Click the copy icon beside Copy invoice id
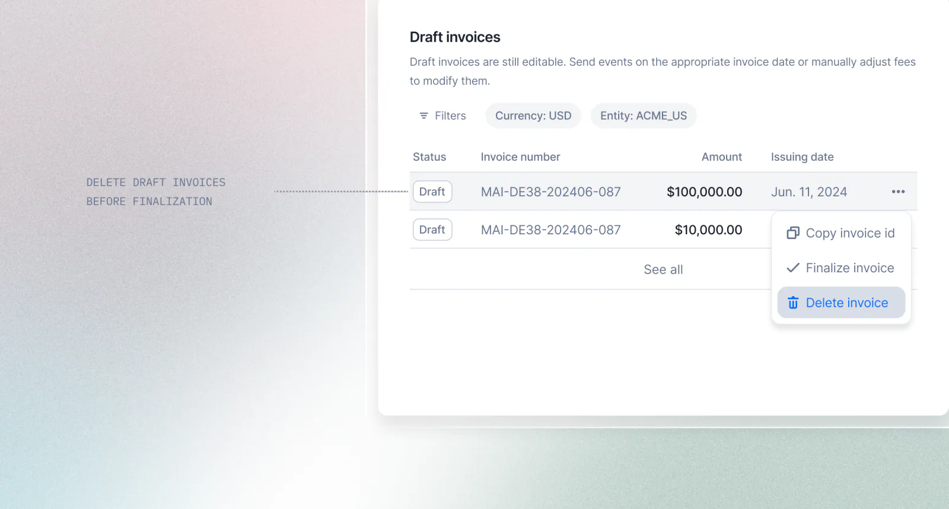Image resolution: width=949 pixels, height=509 pixels. [793, 233]
